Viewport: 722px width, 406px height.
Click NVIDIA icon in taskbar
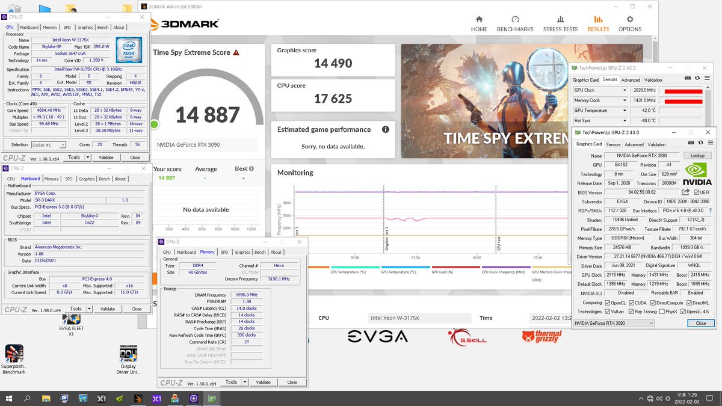[x=120, y=399]
